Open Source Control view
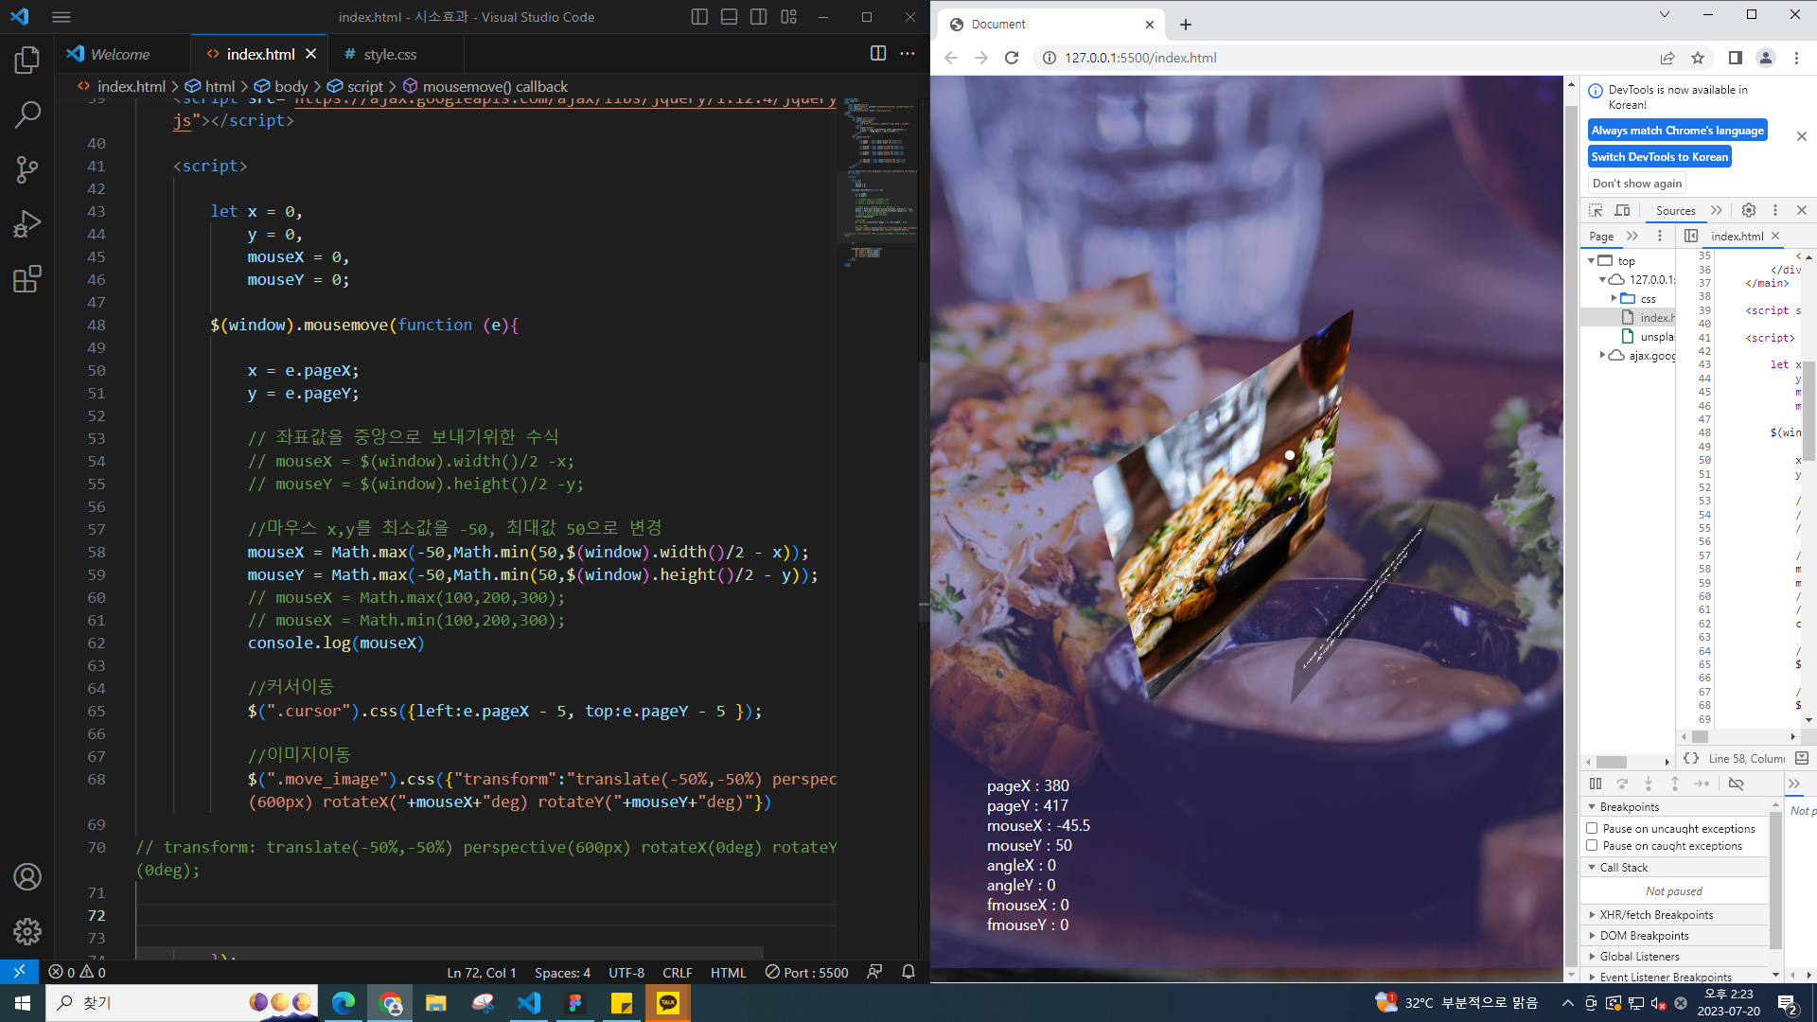This screenshot has width=1817, height=1022. click(26, 169)
